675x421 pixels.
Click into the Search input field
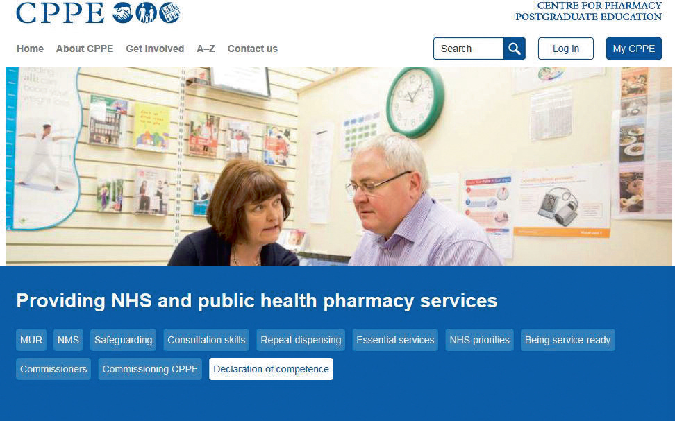point(468,49)
